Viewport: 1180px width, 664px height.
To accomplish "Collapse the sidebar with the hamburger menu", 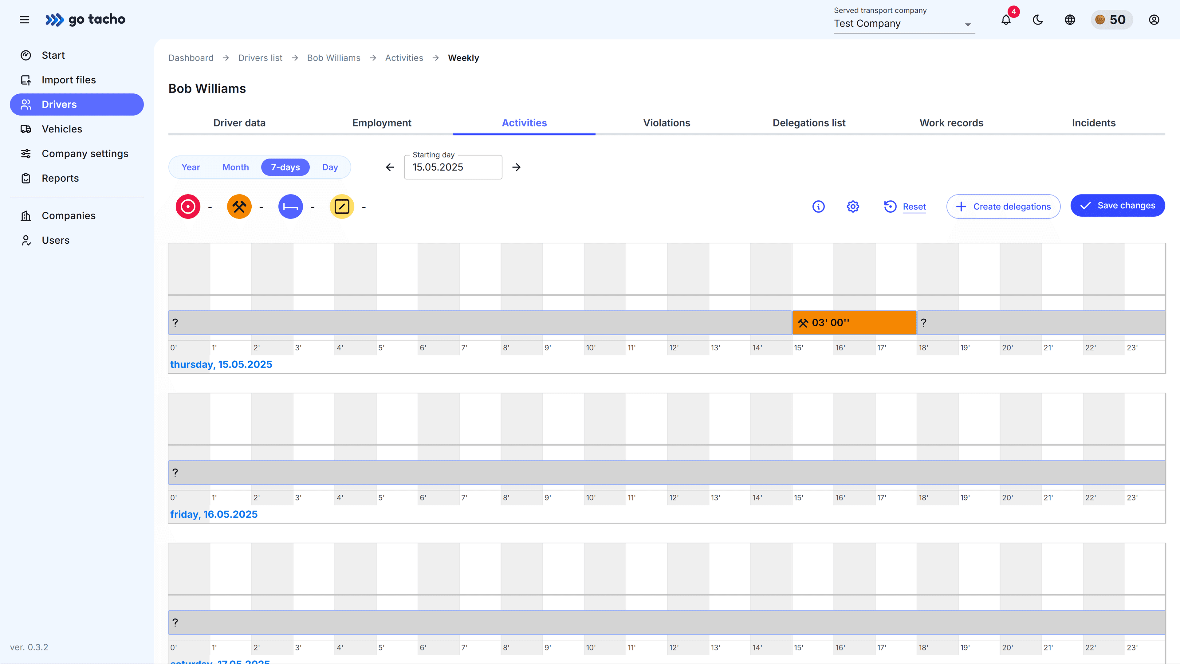I will coord(24,20).
